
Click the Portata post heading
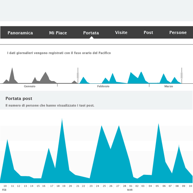pos(19,98)
